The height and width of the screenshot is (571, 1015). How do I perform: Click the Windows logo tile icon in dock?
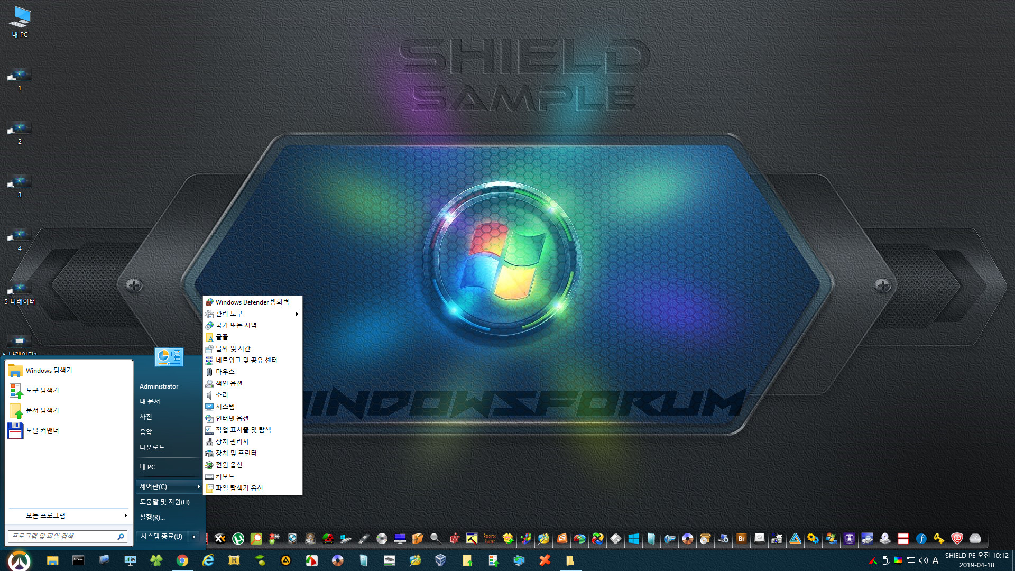tap(634, 538)
